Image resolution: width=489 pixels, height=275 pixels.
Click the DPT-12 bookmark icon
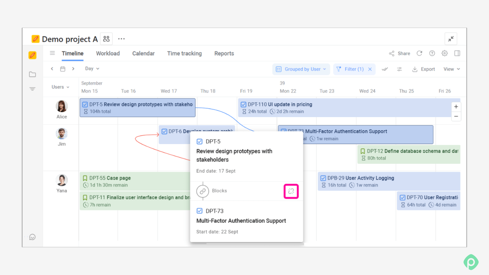click(x=363, y=151)
